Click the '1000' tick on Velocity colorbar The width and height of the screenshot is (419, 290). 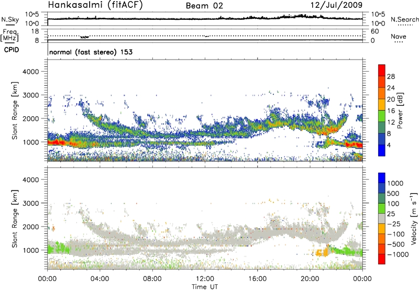click(395, 183)
